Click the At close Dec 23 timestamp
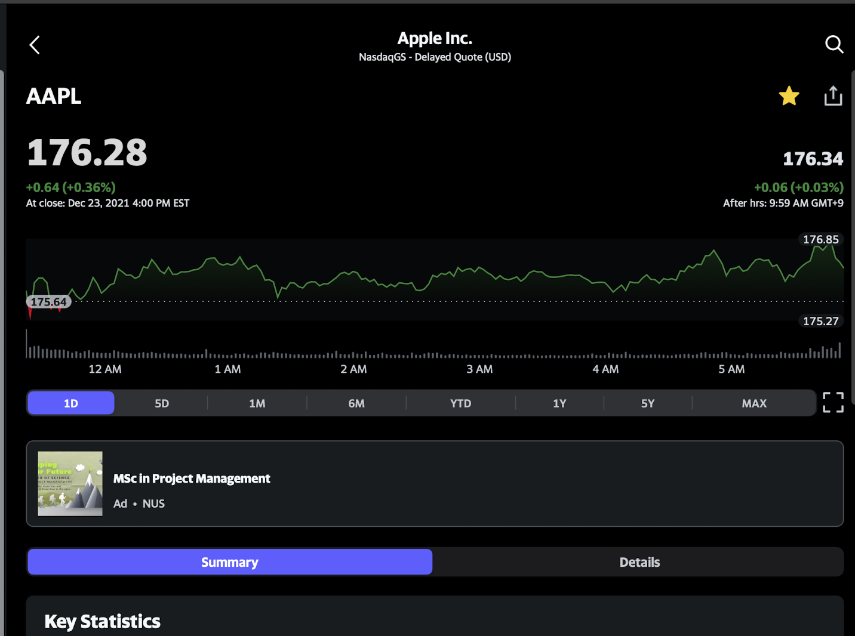 coord(107,203)
